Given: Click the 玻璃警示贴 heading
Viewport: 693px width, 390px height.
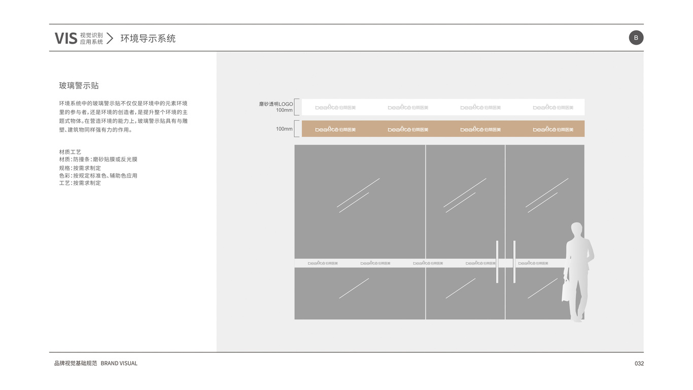Looking at the screenshot, I should 79,85.
